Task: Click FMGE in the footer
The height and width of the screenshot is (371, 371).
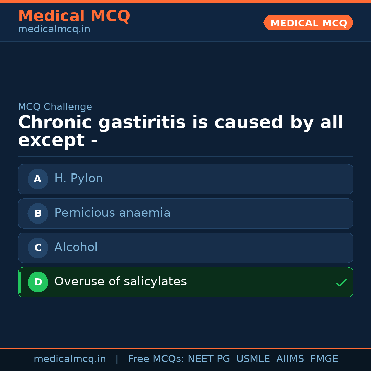Action: 324,359
